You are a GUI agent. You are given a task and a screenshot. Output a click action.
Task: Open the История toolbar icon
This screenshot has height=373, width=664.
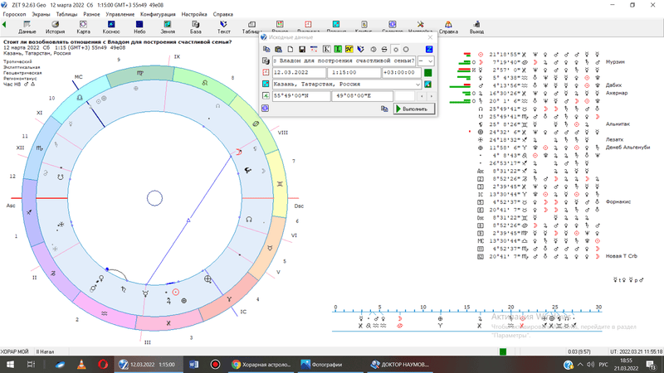point(55,27)
